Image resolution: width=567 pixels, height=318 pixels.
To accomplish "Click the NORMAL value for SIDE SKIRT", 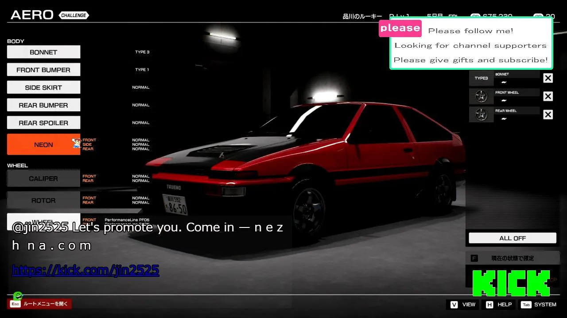I will pyautogui.click(x=141, y=87).
